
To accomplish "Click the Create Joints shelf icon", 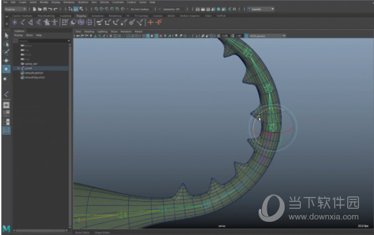I will point(22,22).
